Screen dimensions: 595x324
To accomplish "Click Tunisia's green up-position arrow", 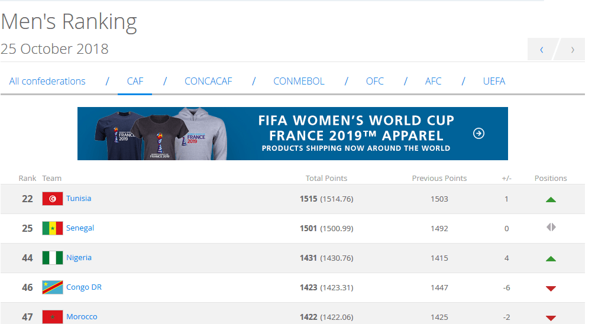I will pos(551,199).
